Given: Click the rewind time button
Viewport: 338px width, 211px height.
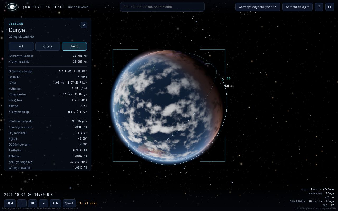Looking at the screenshot, I should click(x=10, y=203).
